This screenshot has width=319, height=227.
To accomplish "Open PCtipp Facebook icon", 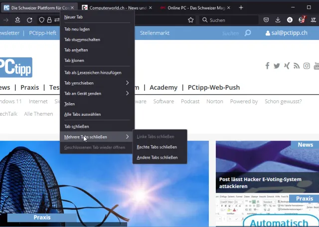I will click(267, 66).
